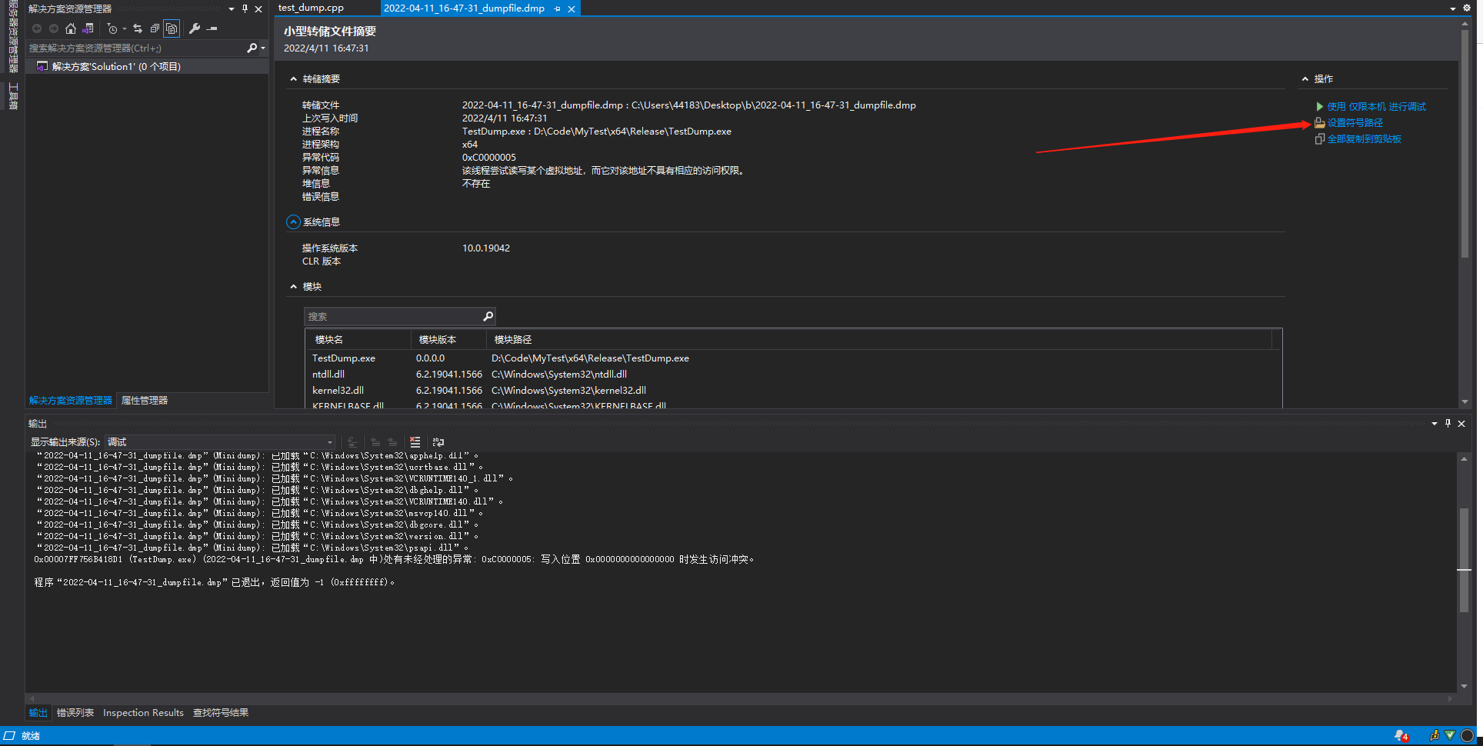The width and height of the screenshot is (1483, 746).
Task: Toggle auto-hide pin on Solution Explorer panel
Action: [245, 8]
